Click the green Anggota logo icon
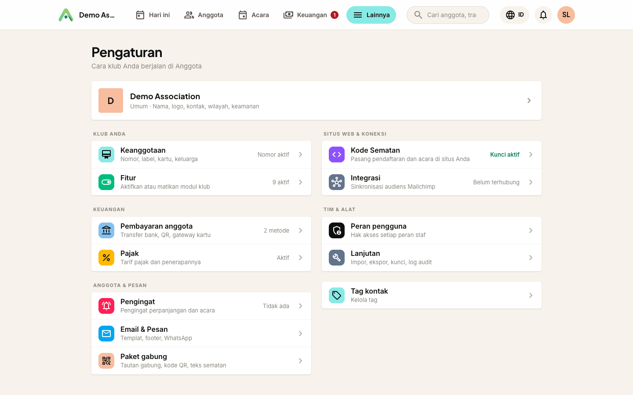 pos(66,15)
